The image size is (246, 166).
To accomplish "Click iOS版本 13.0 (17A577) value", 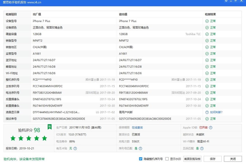I will tap(77, 135).
